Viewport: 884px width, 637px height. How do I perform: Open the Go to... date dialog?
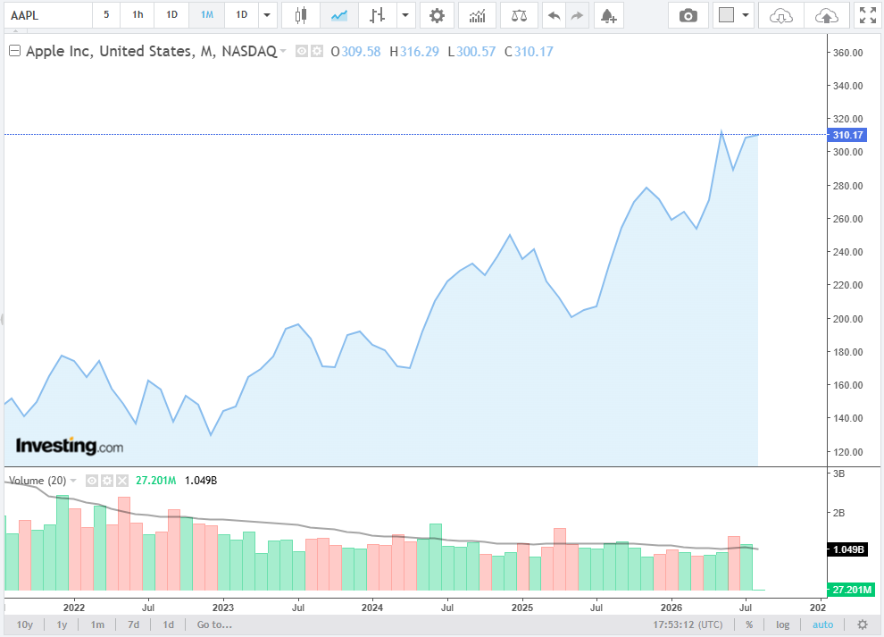[x=214, y=624]
